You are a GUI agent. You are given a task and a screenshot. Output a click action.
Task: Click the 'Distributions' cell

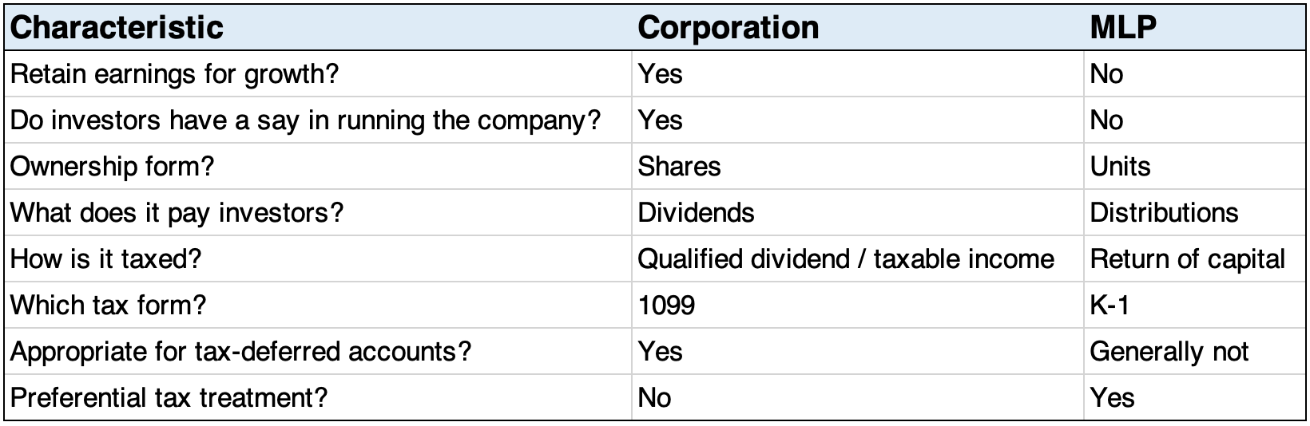click(1164, 213)
